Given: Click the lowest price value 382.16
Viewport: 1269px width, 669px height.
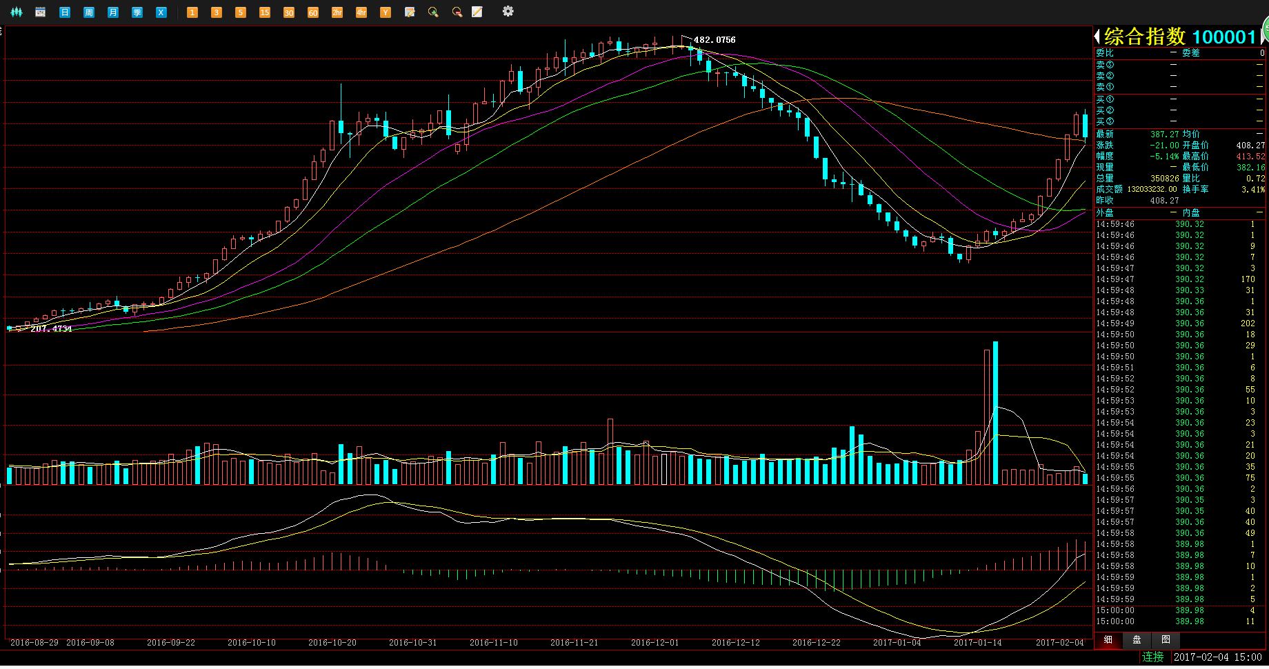Looking at the screenshot, I should (x=1250, y=168).
